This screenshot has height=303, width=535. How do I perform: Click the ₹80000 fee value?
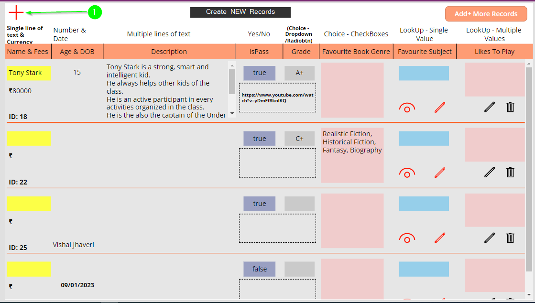click(x=20, y=91)
